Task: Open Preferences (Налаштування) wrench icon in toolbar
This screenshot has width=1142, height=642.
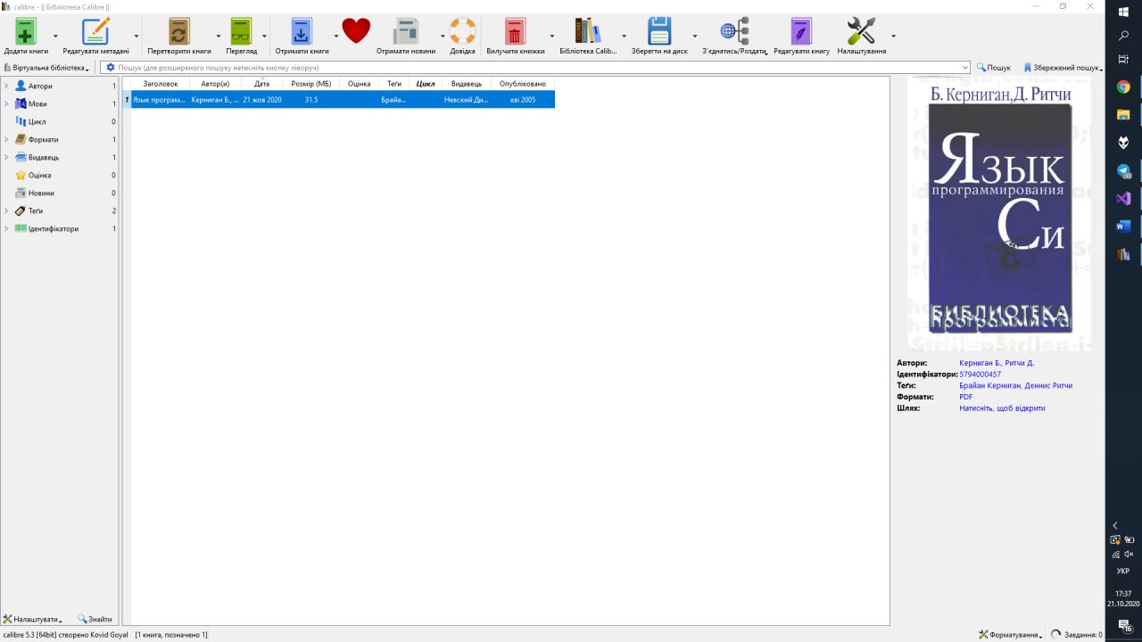Action: tap(861, 31)
